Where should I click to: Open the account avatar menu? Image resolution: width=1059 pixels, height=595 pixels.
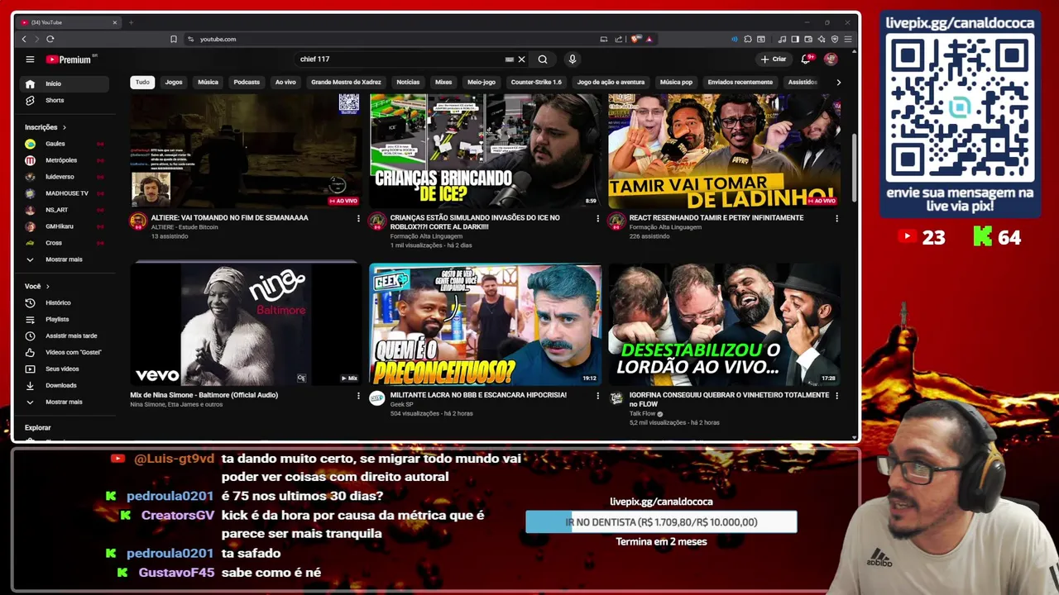[831, 59]
